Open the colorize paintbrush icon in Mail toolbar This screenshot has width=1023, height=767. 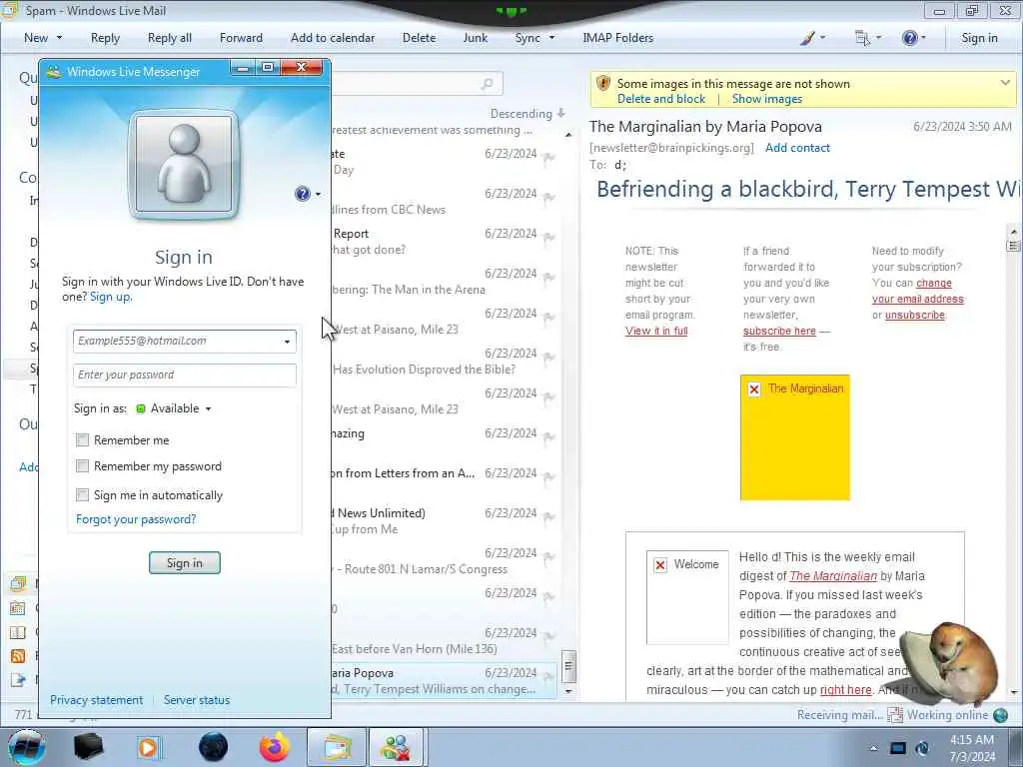(x=807, y=38)
